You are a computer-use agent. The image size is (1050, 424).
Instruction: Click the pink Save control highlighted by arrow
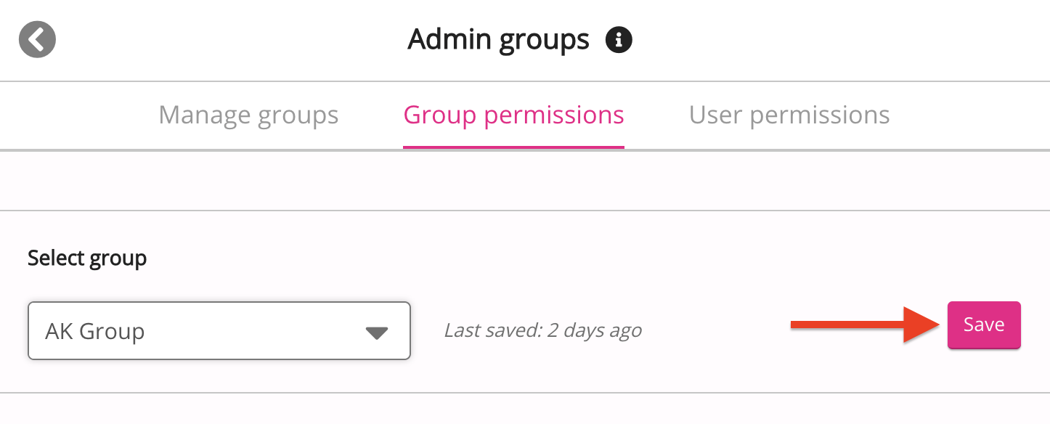tap(984, 325)
